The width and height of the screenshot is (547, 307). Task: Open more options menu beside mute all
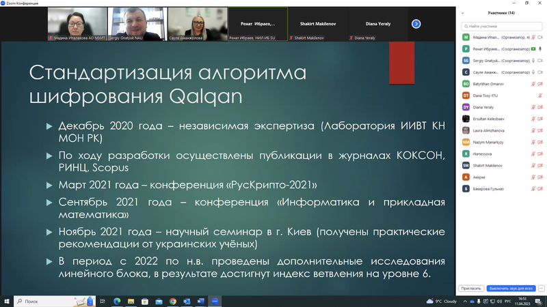point(541,288)
